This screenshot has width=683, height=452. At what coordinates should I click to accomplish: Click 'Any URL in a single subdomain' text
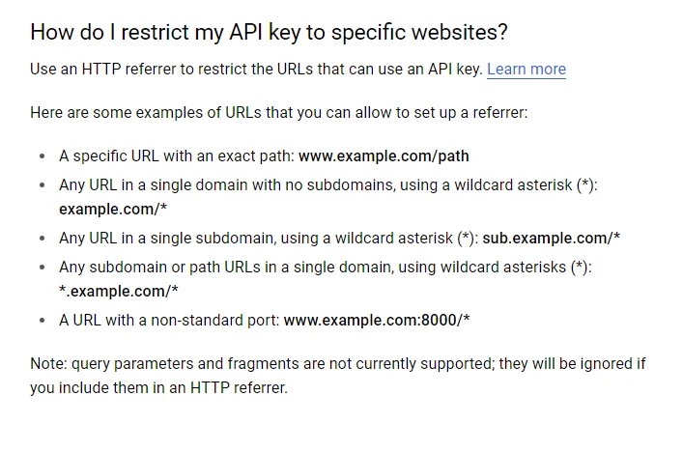[x=269, y=239]
